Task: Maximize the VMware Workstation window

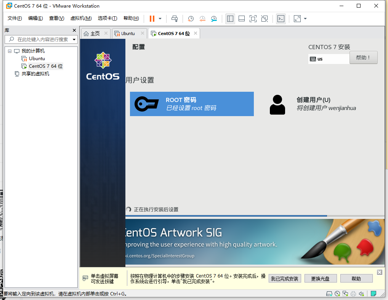Action: (359, 6)
